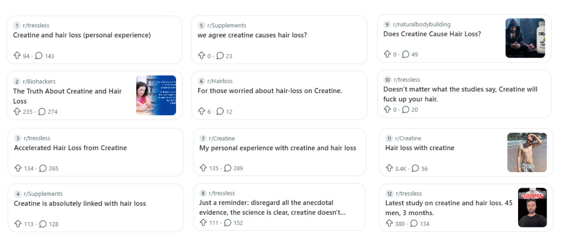Screen dimensions: 562x245
Task: Open the hooded man creatine thumbnail
Action: [x=525, y=38]
